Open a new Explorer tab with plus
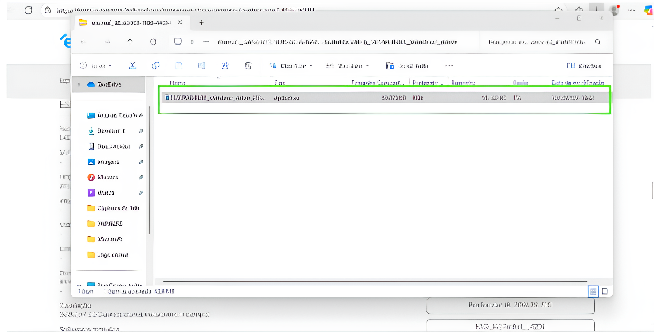654x332 pixels. [201, 23]
